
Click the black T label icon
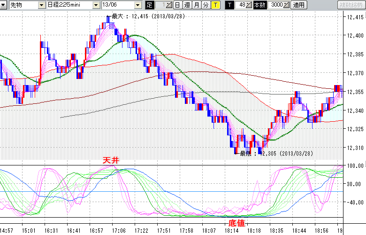pos(229,5)
